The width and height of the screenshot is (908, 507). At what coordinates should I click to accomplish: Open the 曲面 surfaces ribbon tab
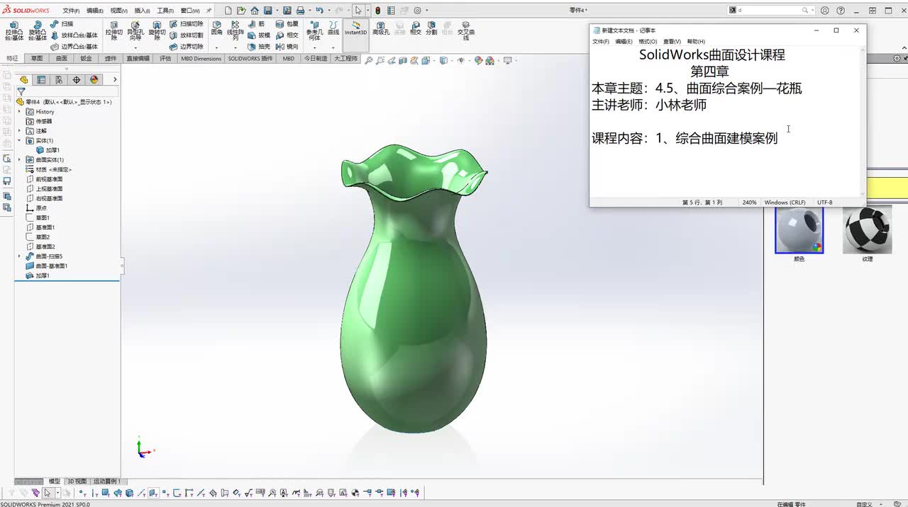pyautogui.click(x=62, y=59)
